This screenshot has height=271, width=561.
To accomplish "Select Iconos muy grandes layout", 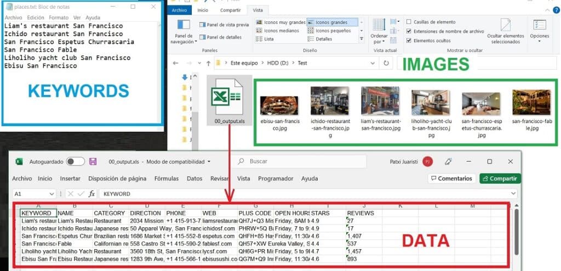I will click(280, 22).
